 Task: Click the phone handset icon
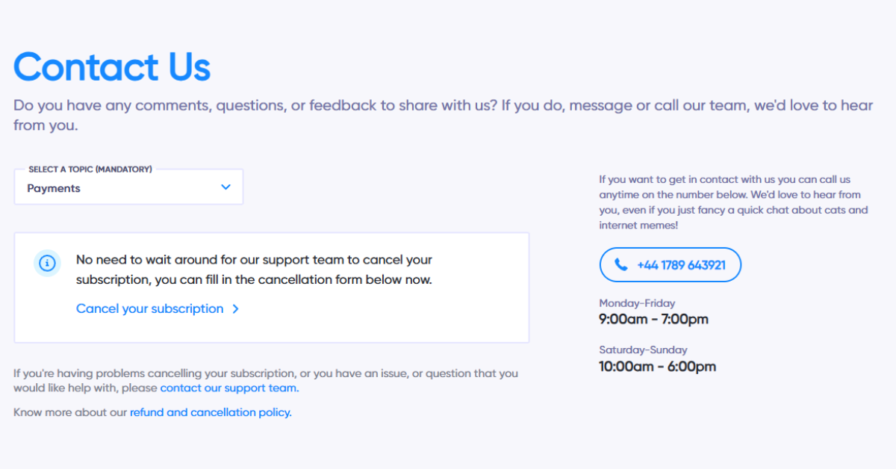click(x=620, y=264)
